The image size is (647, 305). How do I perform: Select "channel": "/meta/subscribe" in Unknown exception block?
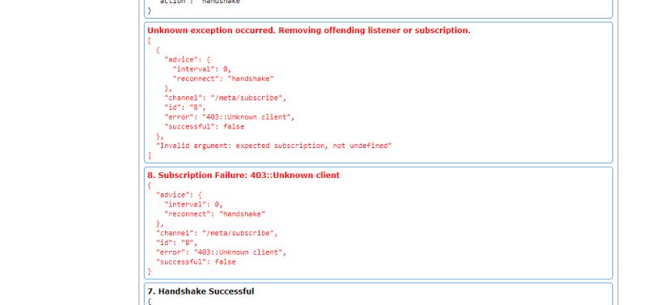pyautogui.click(x=225, y=98)
